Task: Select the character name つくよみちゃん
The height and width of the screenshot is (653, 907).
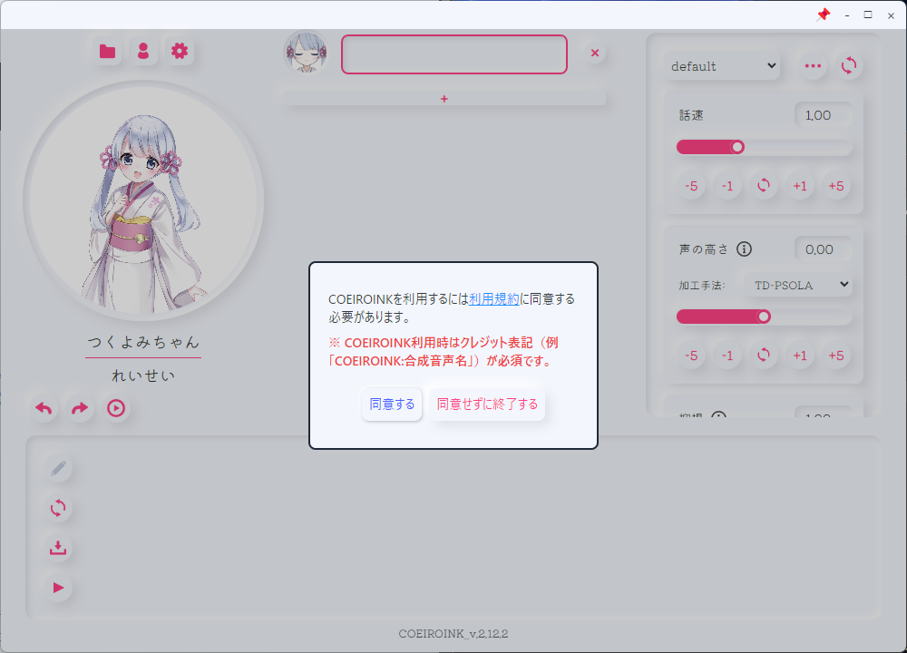Action: tap(143, 343)
